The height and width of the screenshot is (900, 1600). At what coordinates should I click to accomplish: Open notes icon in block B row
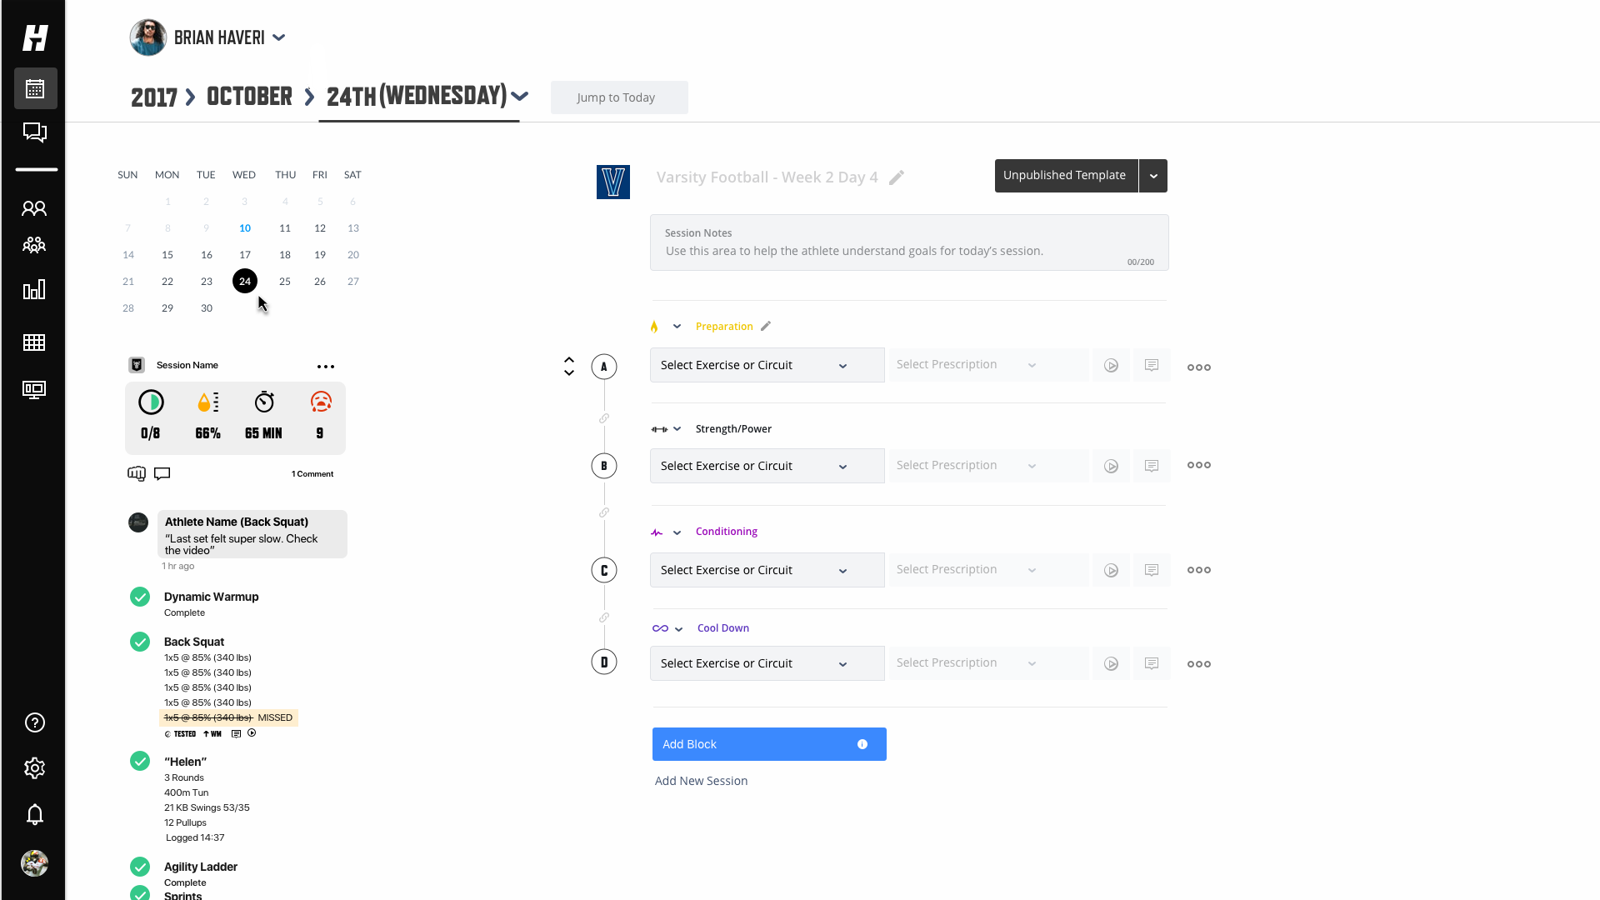click(x=1152, y=466)
